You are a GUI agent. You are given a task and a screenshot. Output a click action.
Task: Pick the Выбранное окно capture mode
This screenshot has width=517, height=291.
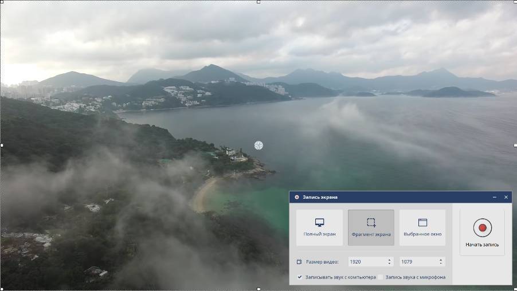[x=422, y=227]
